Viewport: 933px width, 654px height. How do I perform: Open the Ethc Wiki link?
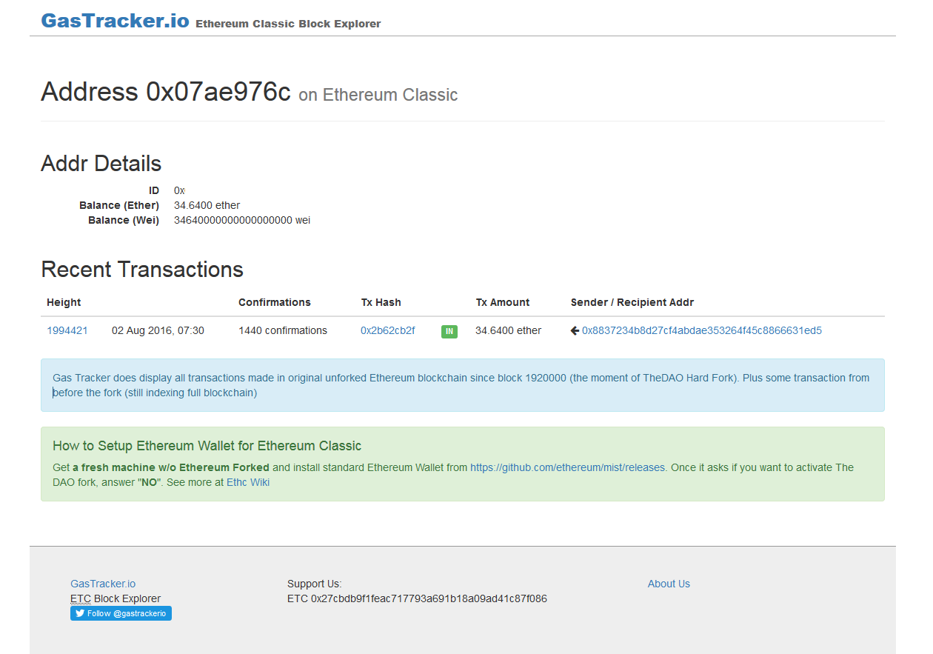tap(248, 482)
